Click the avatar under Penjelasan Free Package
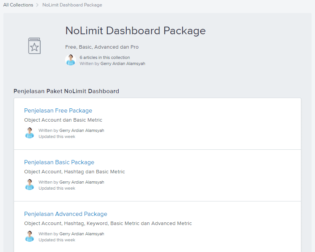This screenshot has height=252, width=315. click(29, 133)
